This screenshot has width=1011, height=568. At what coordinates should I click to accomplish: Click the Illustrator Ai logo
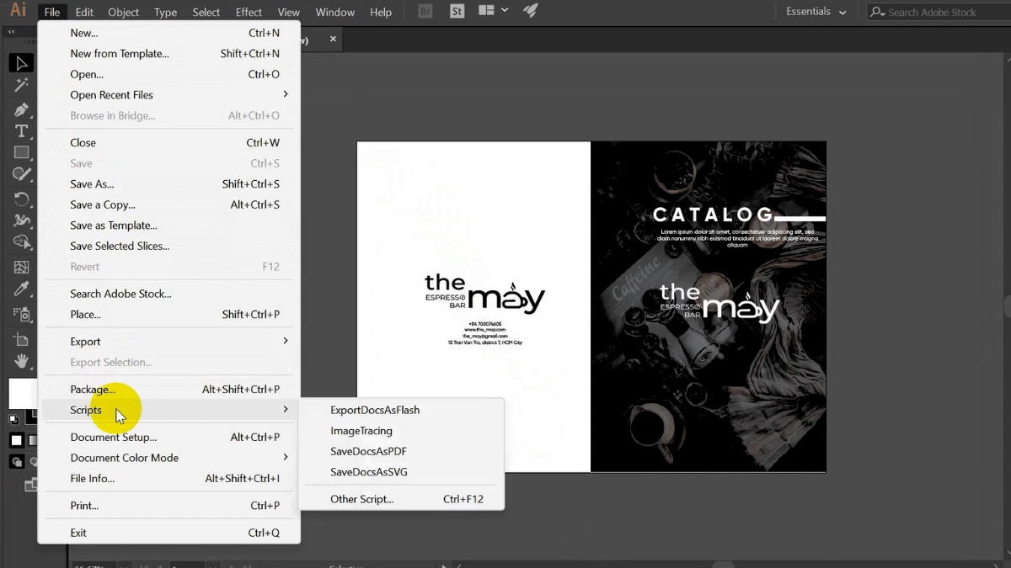[18, 11]
